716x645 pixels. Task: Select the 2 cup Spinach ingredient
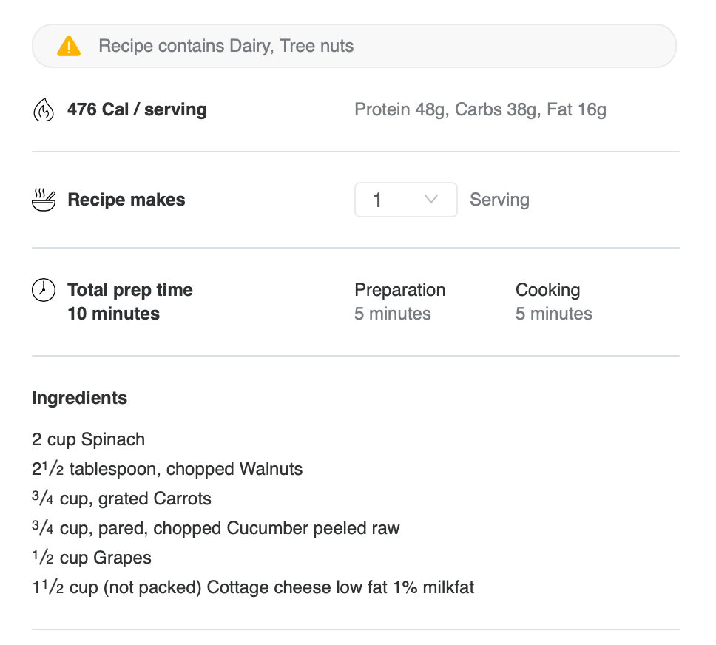point(88,439)
